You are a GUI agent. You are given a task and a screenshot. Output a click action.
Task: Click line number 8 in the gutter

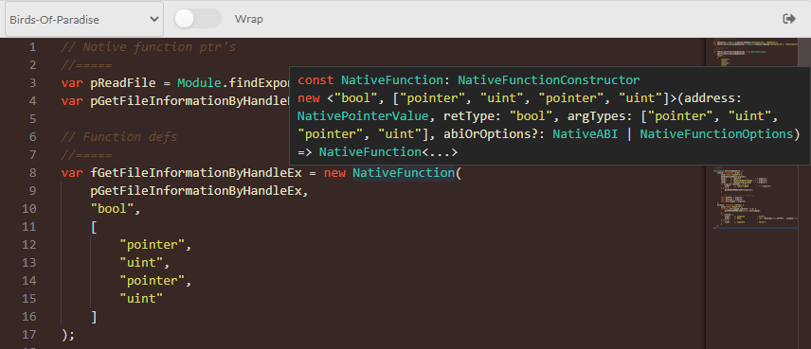(32, 173)
